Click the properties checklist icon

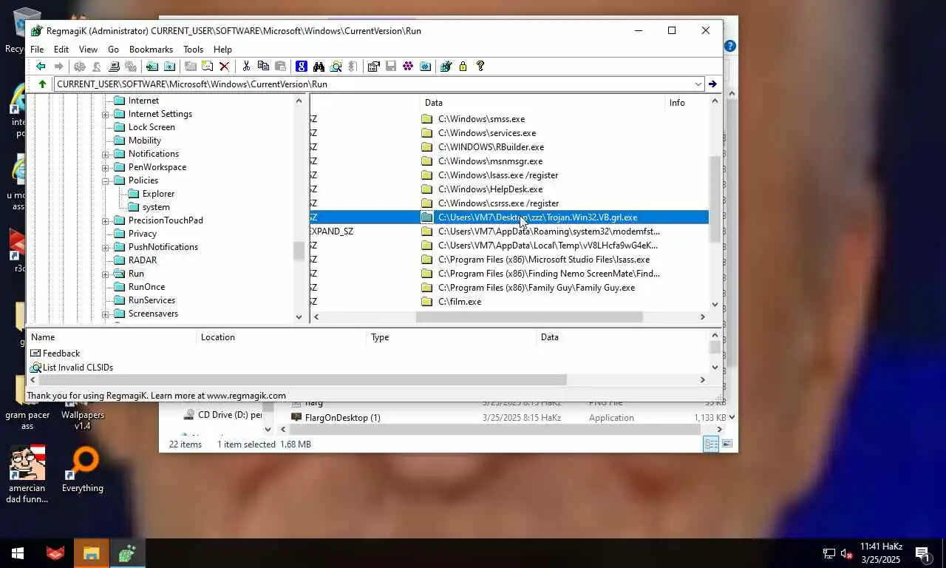tap(373, 66)
